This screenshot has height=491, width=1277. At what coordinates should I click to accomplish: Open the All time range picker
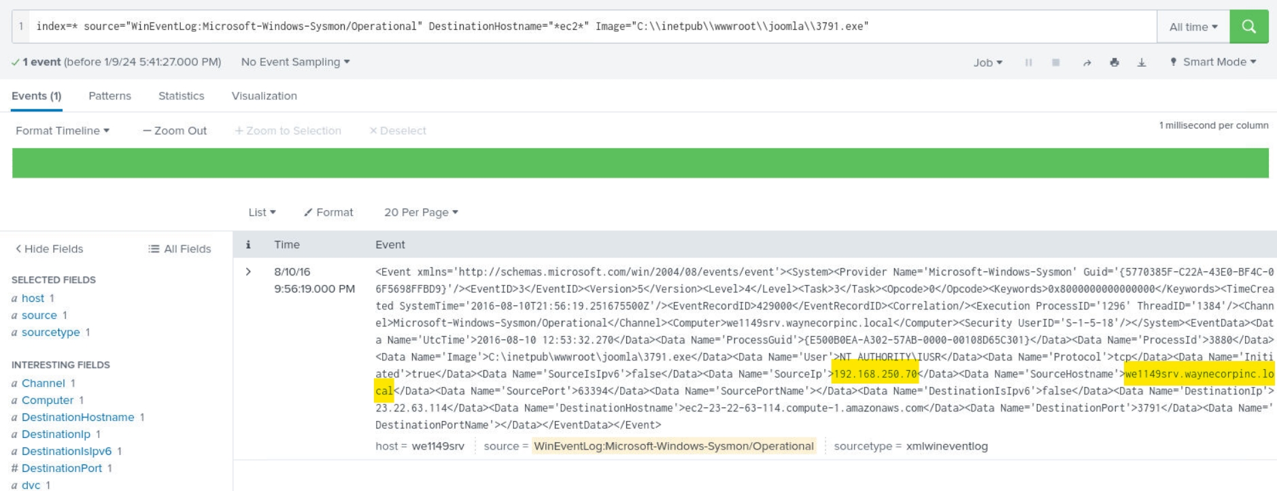[x=1193, y=27]
